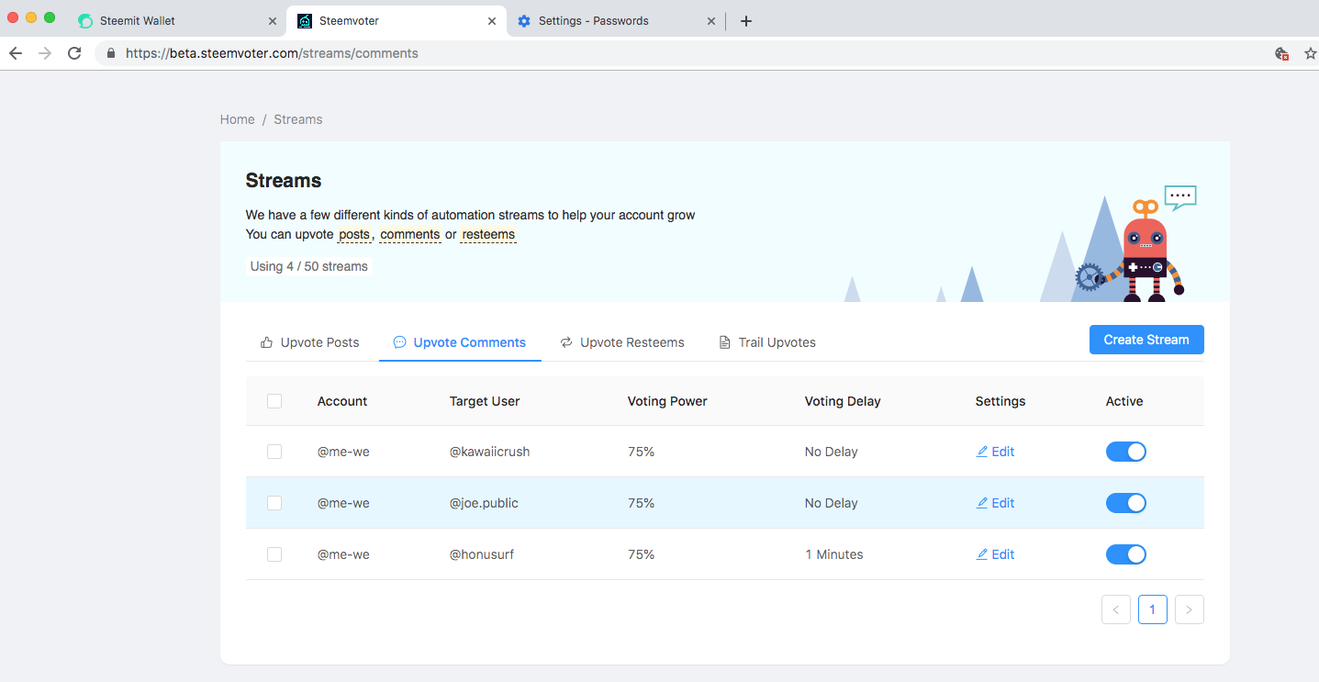The image size is (1319, 682).
Task: Click the @honusurf target user cell
Action: coord(481,554)
